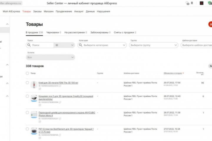Image resolution: width=212 pixels, height=141 pixels.
Task: Copy the ID of Переходной шлейф ANYCUBIC product
Action: 60,119
